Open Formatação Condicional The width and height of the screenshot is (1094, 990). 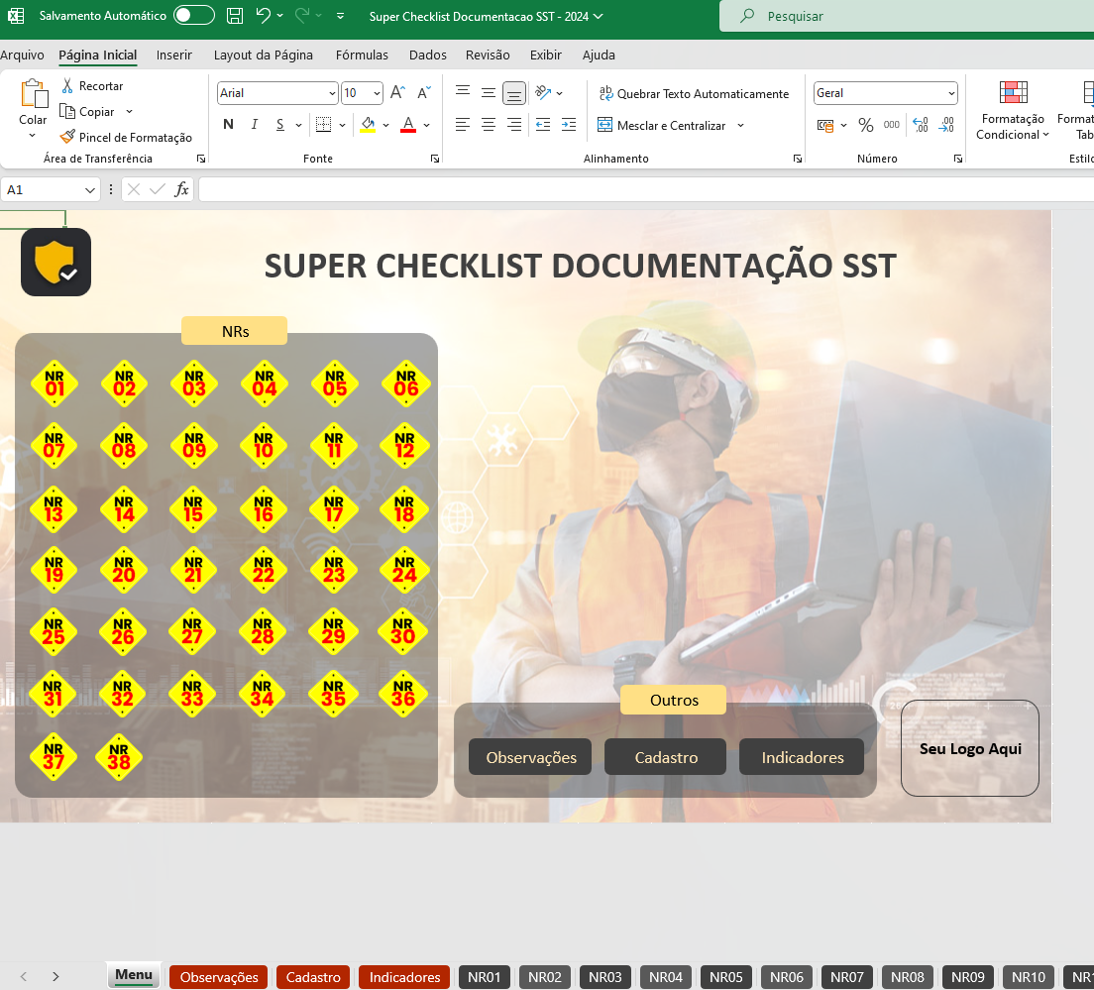tap(1012, 111)
